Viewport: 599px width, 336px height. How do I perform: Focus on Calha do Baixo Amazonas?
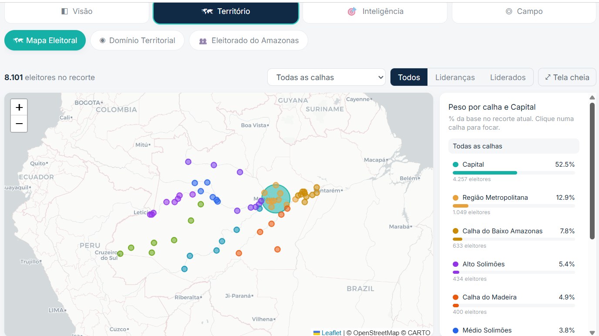[514, 238]
